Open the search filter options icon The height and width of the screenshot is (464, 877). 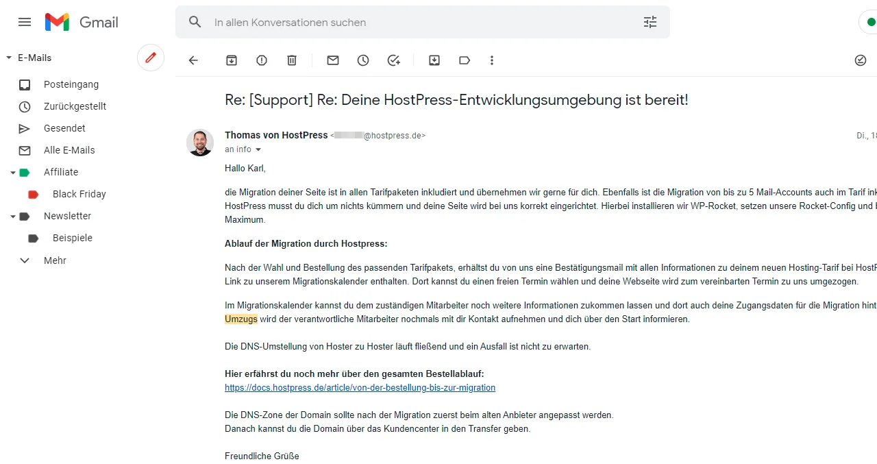tap(650, 22)
